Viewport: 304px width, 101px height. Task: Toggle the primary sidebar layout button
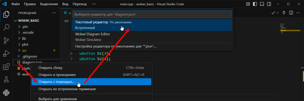(255, 4)
